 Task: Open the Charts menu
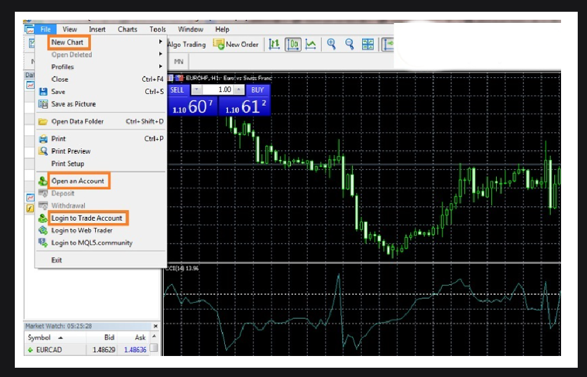[127, 29]
